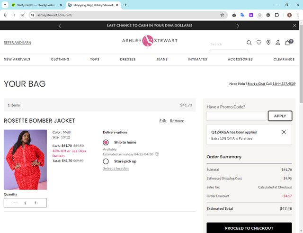Open the tab search dropdown arrow

(x=5, y=5)
